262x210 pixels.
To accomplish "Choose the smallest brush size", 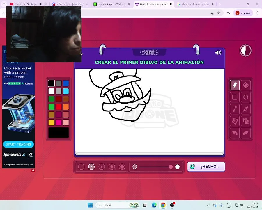I will (82, 167).
